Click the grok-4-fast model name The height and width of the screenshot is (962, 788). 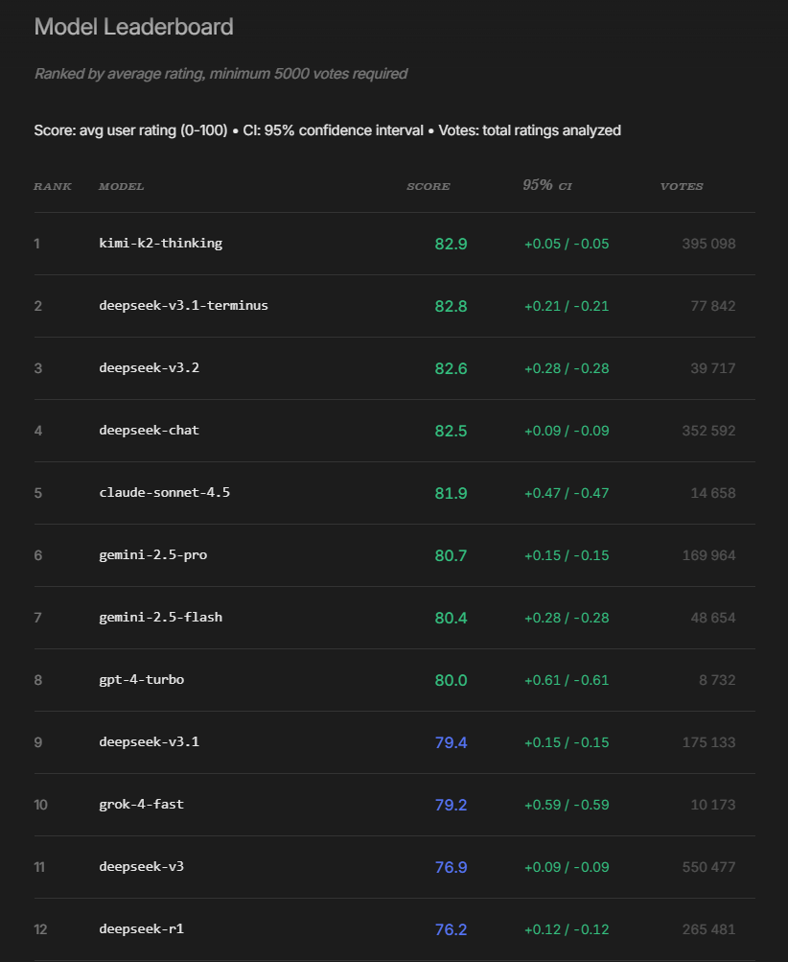pyautogui.click(x=141, y=805)
